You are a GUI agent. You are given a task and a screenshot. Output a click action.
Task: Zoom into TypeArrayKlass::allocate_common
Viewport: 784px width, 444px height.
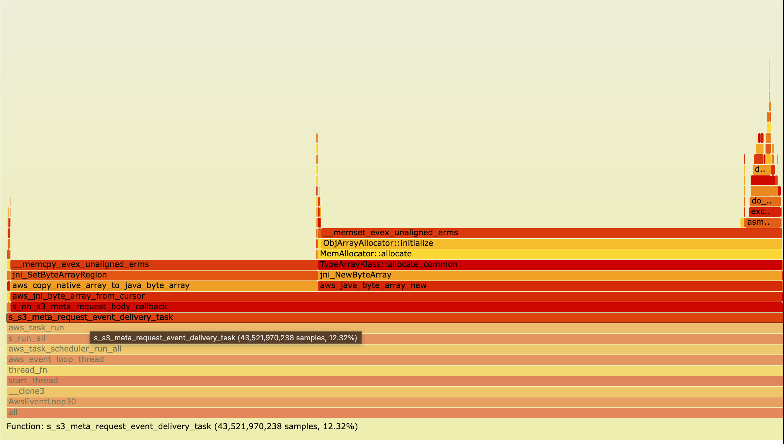[388, 264]
